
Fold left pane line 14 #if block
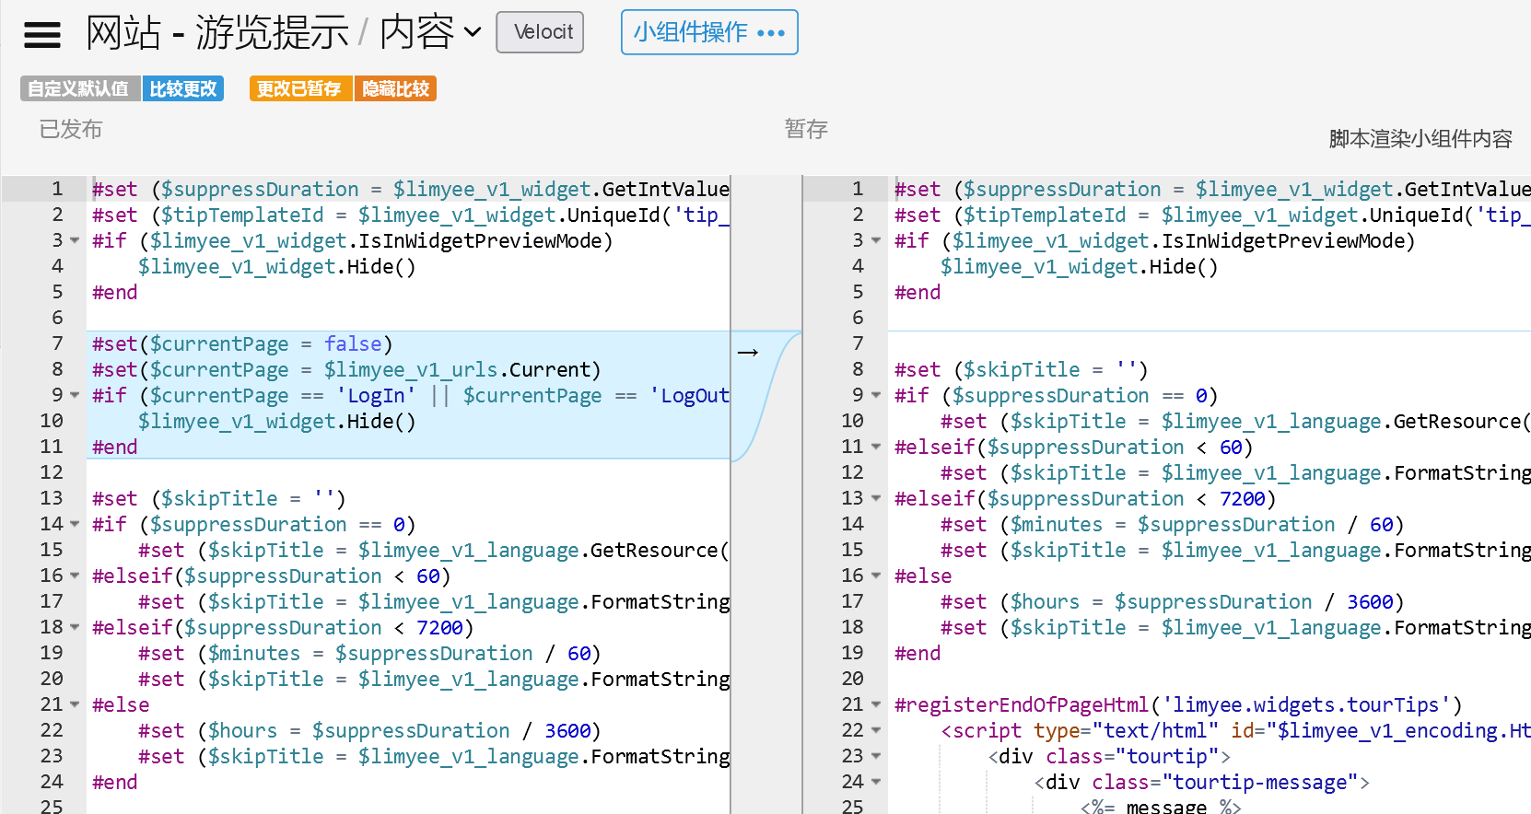75,525
